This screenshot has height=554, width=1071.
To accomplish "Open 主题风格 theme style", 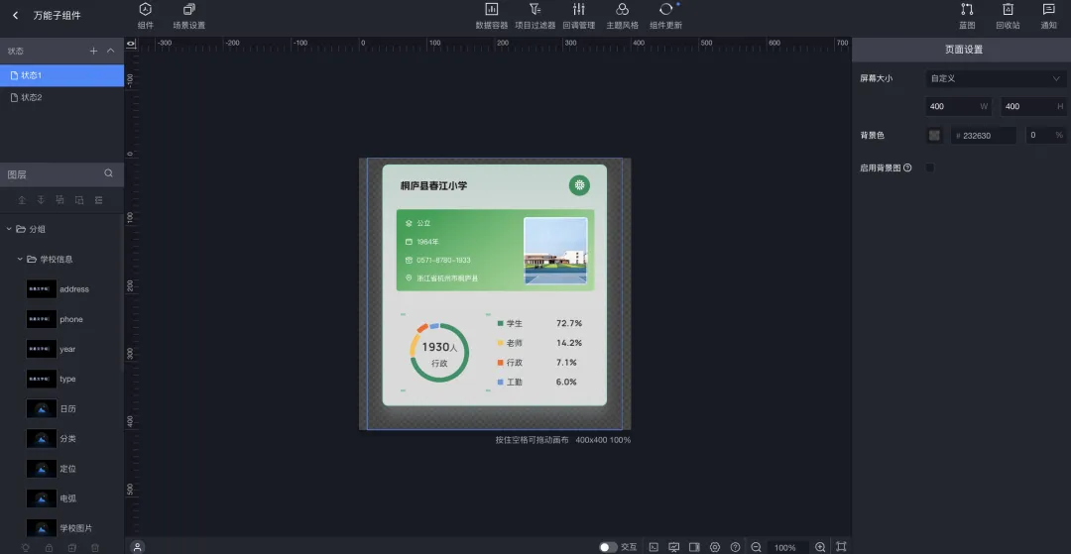I will (x=622, y=16).
